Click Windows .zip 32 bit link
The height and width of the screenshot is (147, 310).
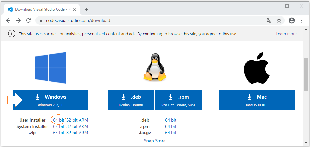(72, 133)
